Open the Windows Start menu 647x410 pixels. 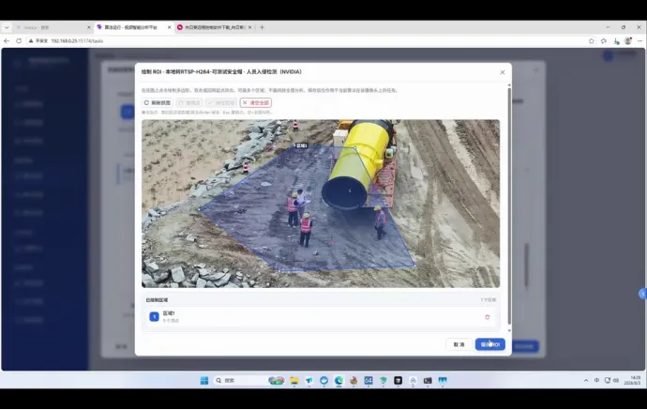[204, 380]
